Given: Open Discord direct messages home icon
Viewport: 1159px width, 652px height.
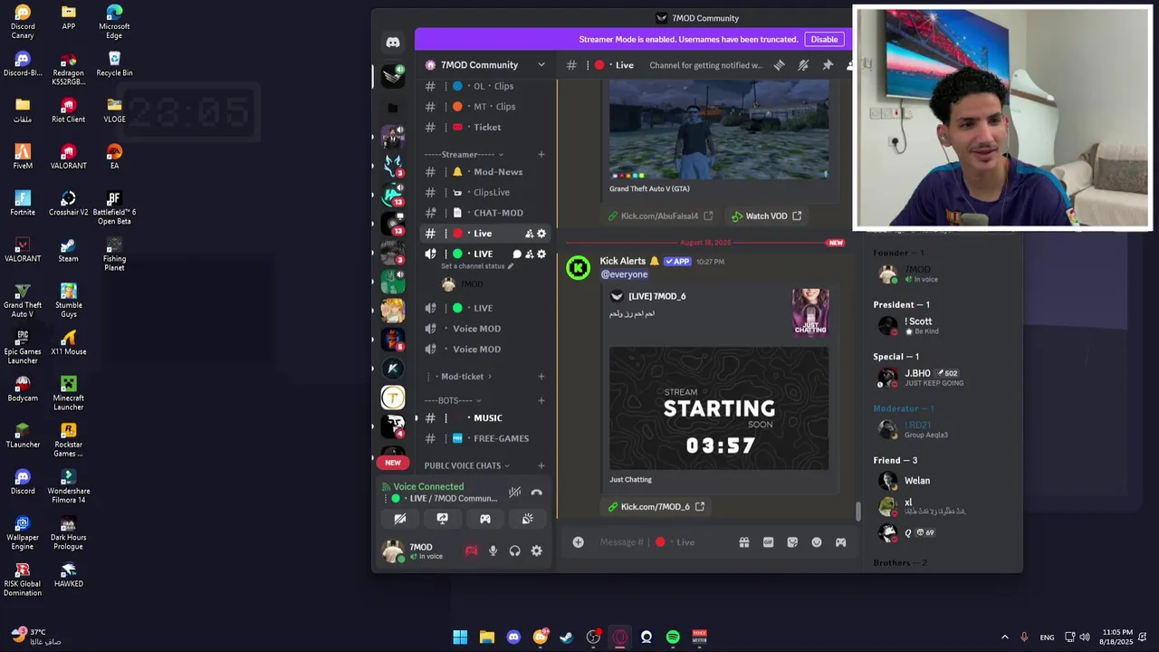Looking at the screenshot, I should [x=393, y=43].
